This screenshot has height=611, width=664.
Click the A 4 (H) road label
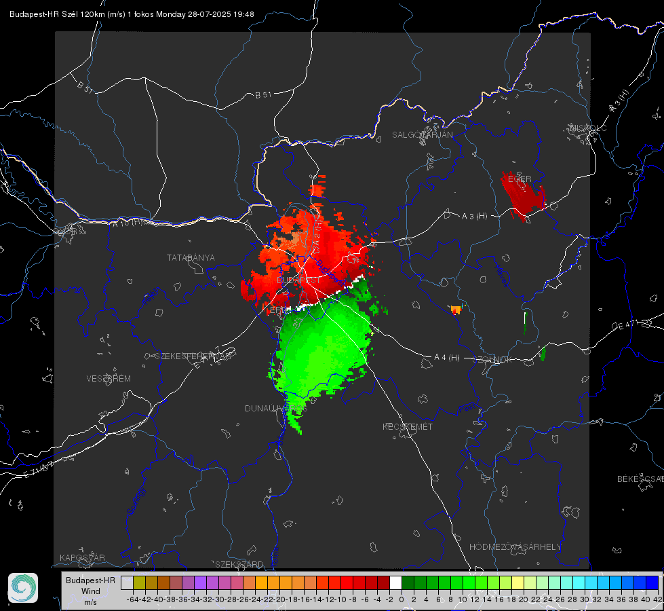pos(447,358)
